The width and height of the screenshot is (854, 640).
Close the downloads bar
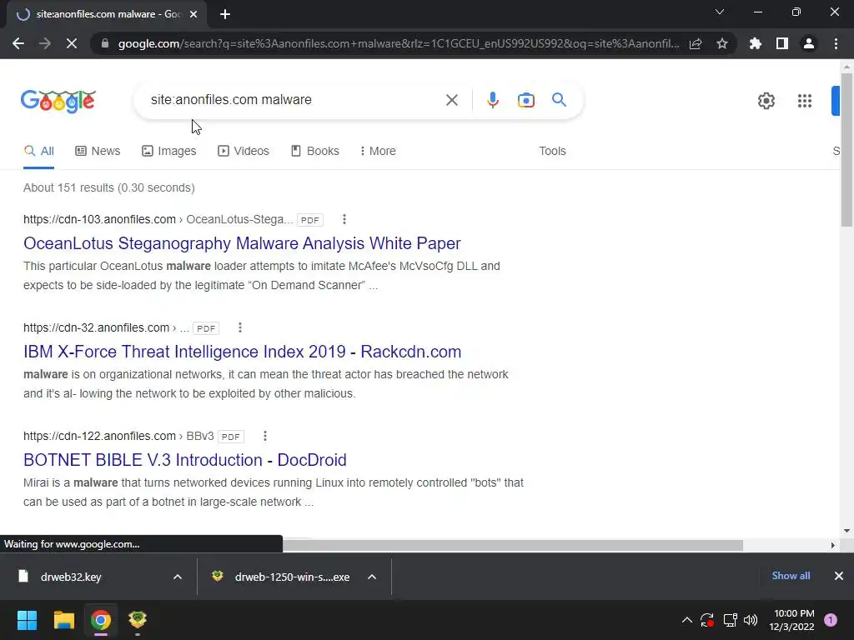(x=839, y=576)
